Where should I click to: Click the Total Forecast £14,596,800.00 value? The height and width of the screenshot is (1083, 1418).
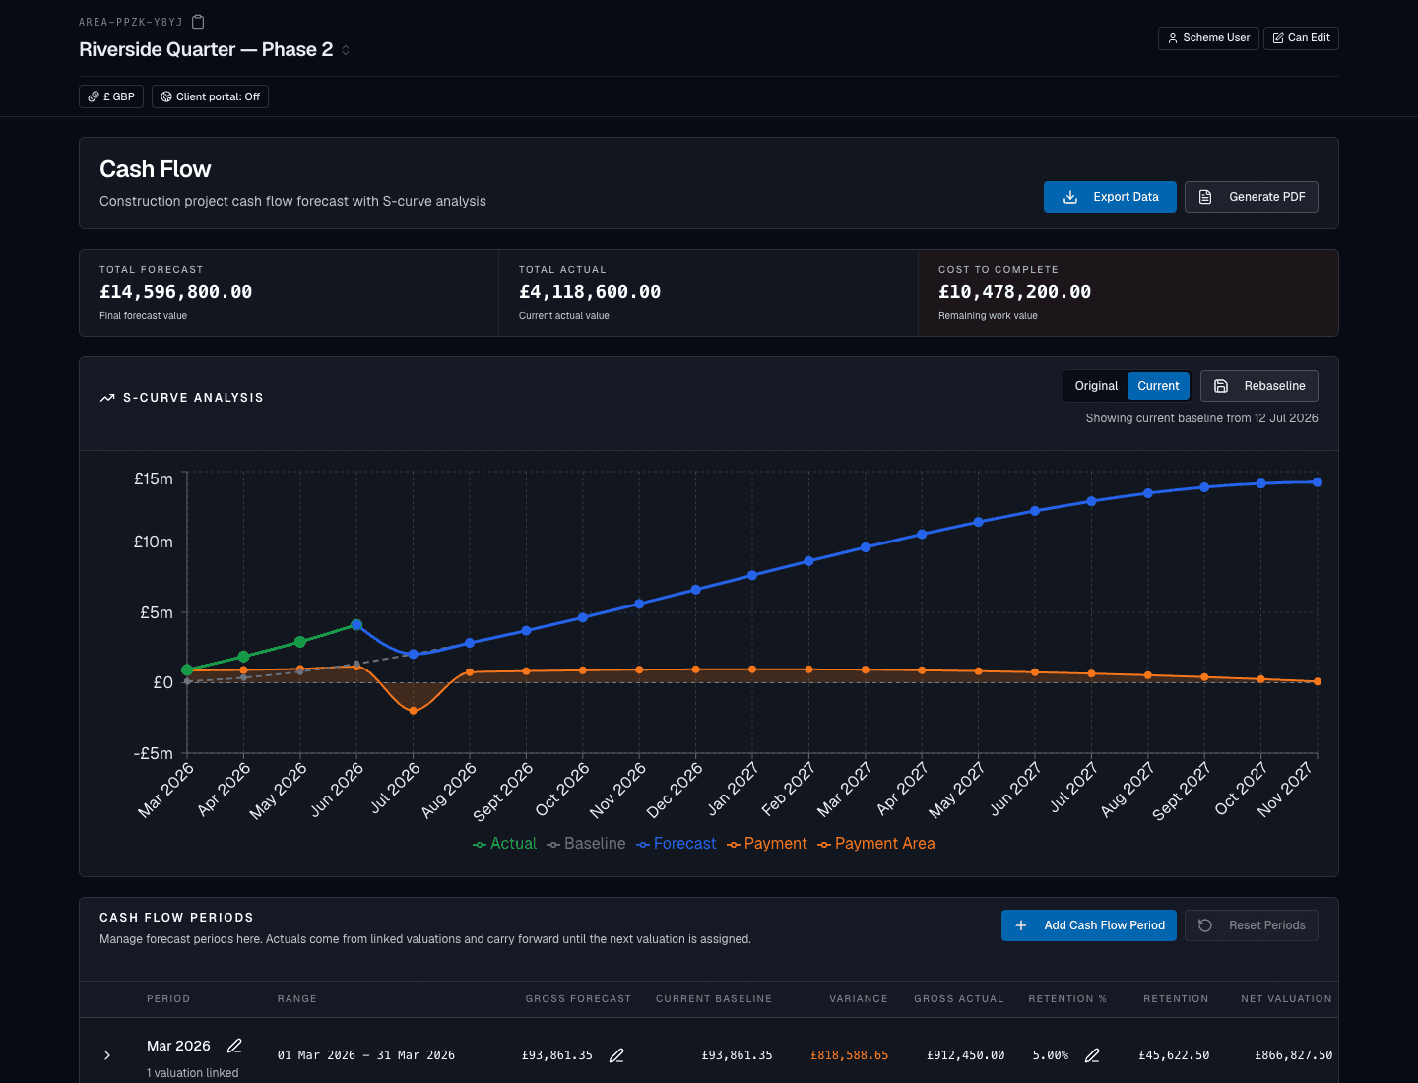click(175, 292)
